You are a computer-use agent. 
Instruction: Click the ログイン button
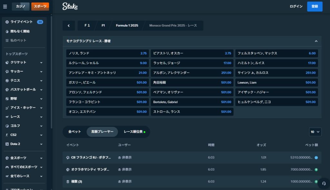pyautogui.click(x=296, y=6)
